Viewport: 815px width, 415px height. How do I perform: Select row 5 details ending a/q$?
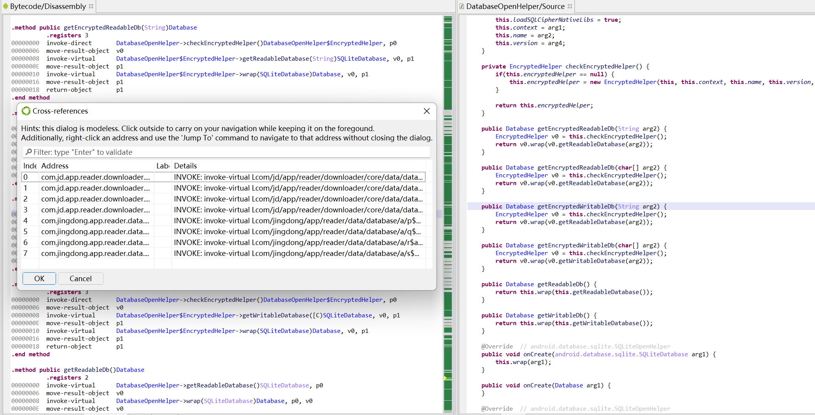tap(297, 232)
